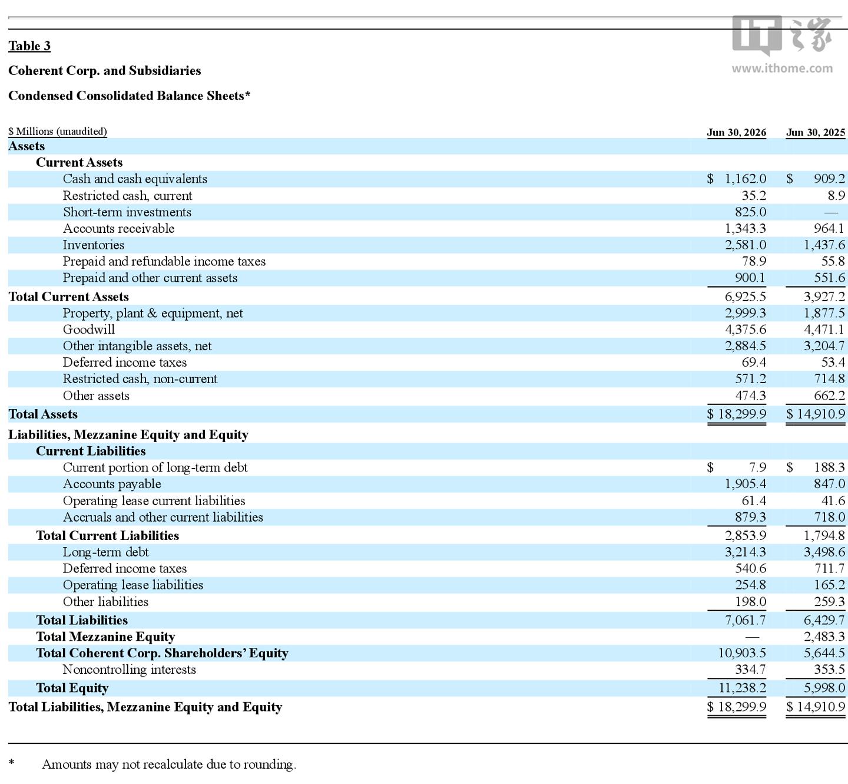Click the "Inventories" row label
This screenshot has width=848, height=784.
tap(94, 245)
